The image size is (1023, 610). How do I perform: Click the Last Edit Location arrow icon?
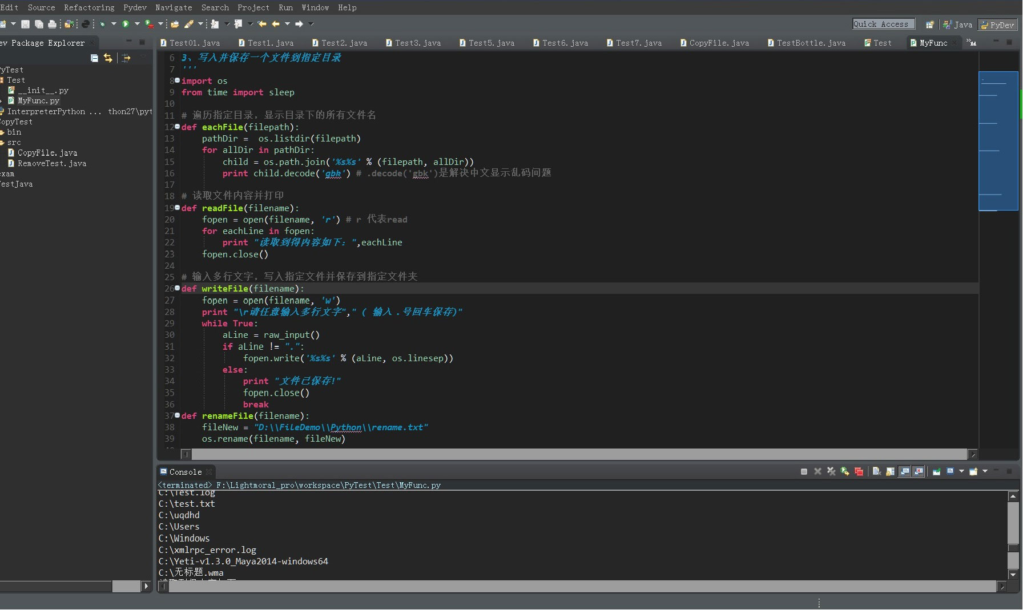point(262,24)
